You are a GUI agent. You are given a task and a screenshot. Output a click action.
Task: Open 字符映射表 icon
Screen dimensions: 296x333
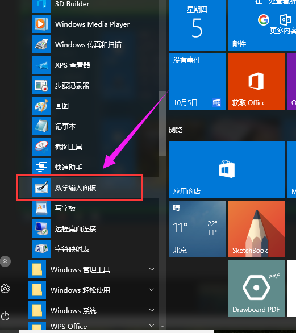click(x=41, y=249)
